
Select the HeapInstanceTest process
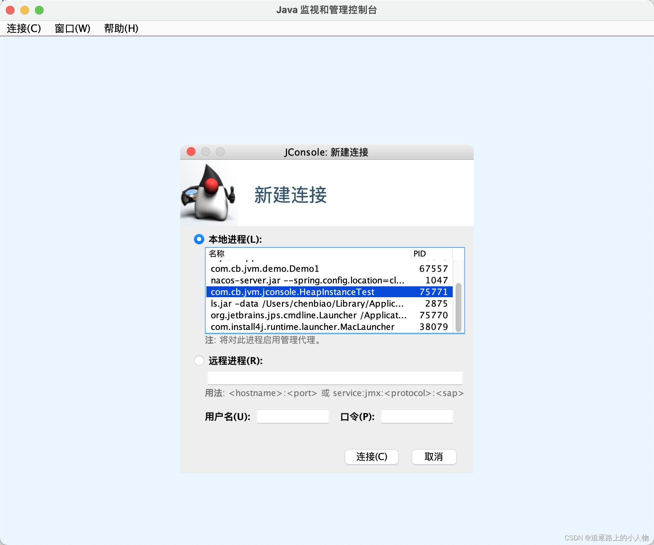coord(292,292)
